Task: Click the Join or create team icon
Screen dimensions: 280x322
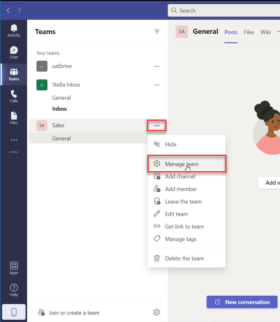Action: [x=41, y=312]
